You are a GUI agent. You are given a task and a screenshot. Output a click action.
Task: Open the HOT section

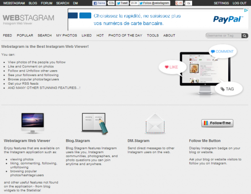[100, 36]
